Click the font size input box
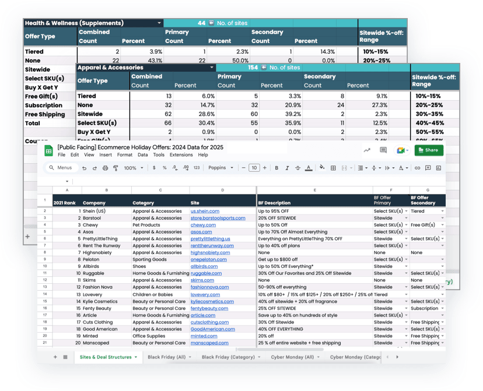 click(x=254, y=168)
